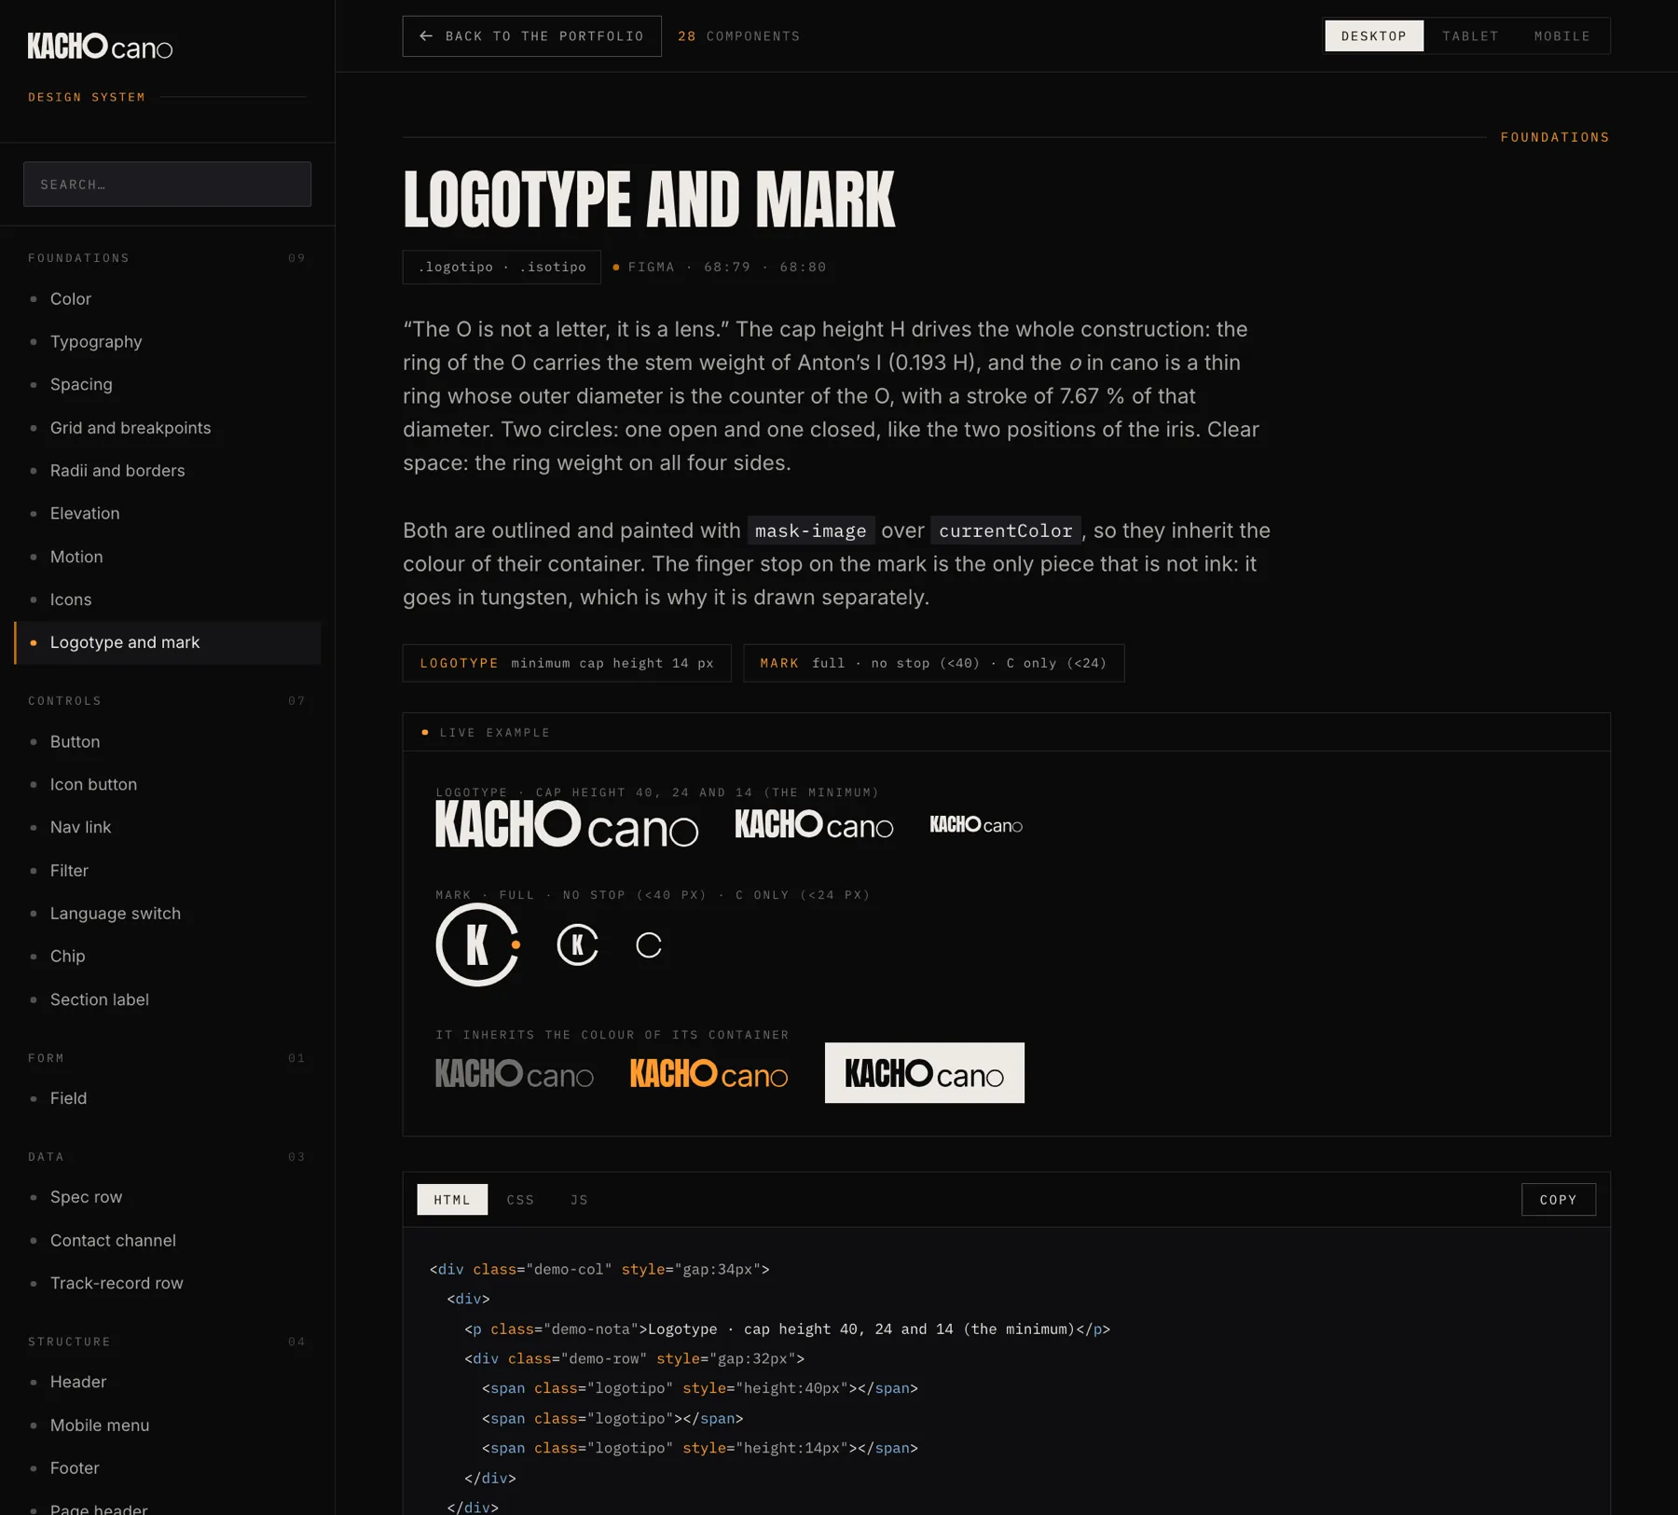Click the LIVE EXAMPLE panel header
This screenshot has height=1515, width=1678.
point(1007,733)
